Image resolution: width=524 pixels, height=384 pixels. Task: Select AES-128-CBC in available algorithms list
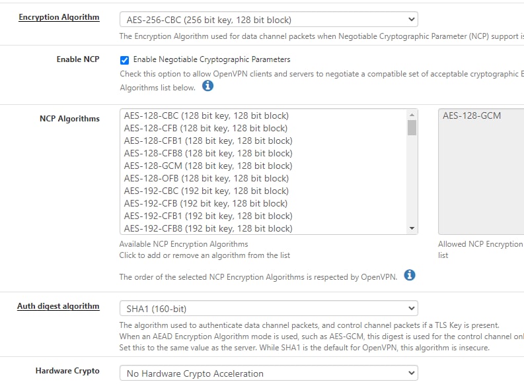[x=206, y=115]
